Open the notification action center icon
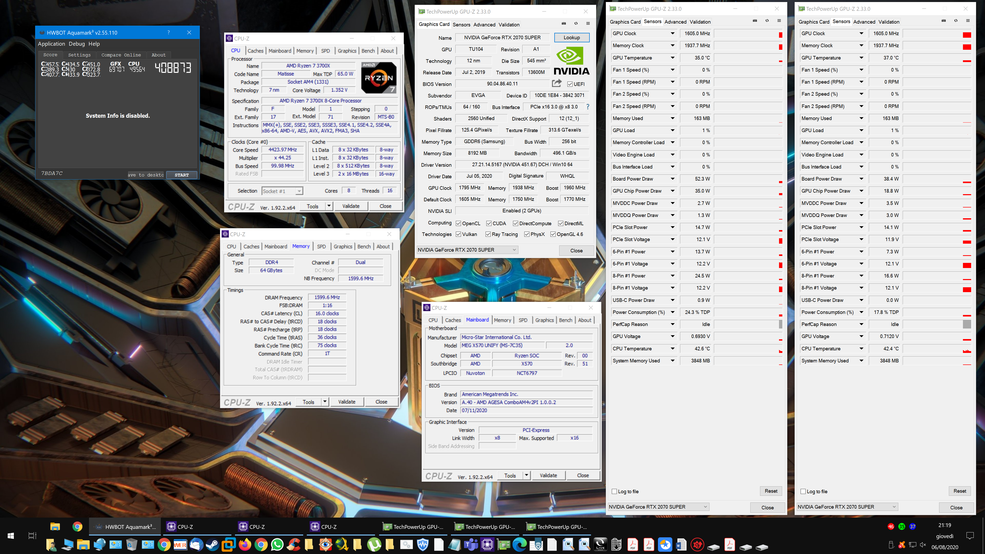The height and width of the screenshot is (554, 985). pos(970,536)
